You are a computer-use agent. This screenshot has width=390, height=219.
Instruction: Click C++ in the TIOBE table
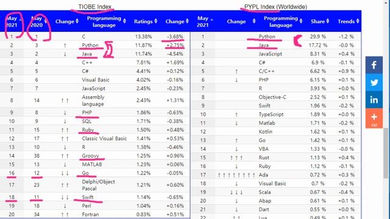(87, 63)
